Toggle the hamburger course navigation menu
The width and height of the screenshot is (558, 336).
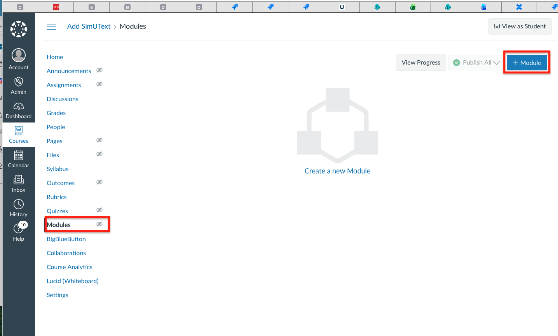[x=51, y=26]
